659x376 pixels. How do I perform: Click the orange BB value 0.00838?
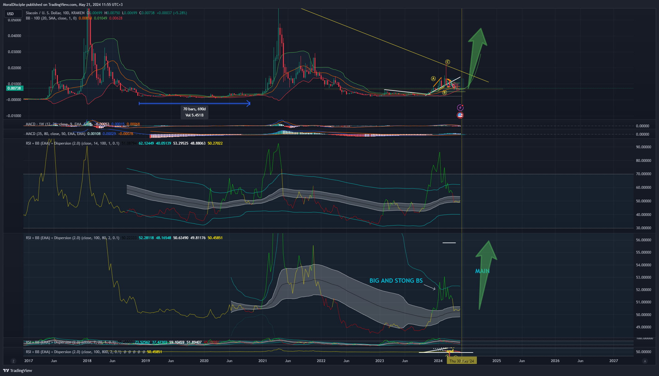pos(85,18)
